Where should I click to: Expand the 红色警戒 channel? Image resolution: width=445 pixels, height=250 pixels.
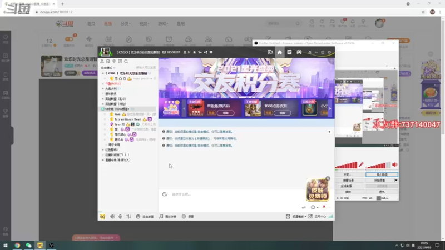tap(103, 150)
